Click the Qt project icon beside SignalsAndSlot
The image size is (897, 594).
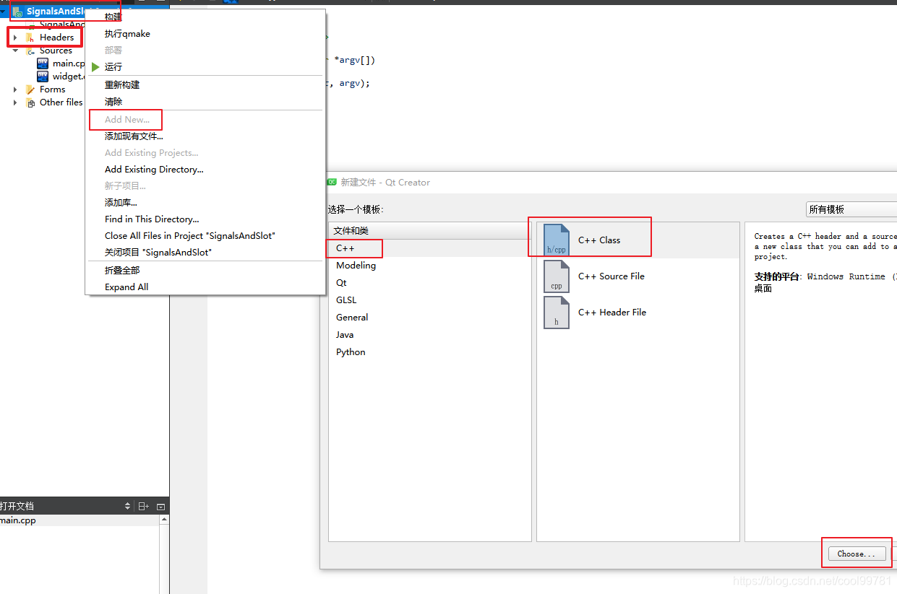pos(17,12)
